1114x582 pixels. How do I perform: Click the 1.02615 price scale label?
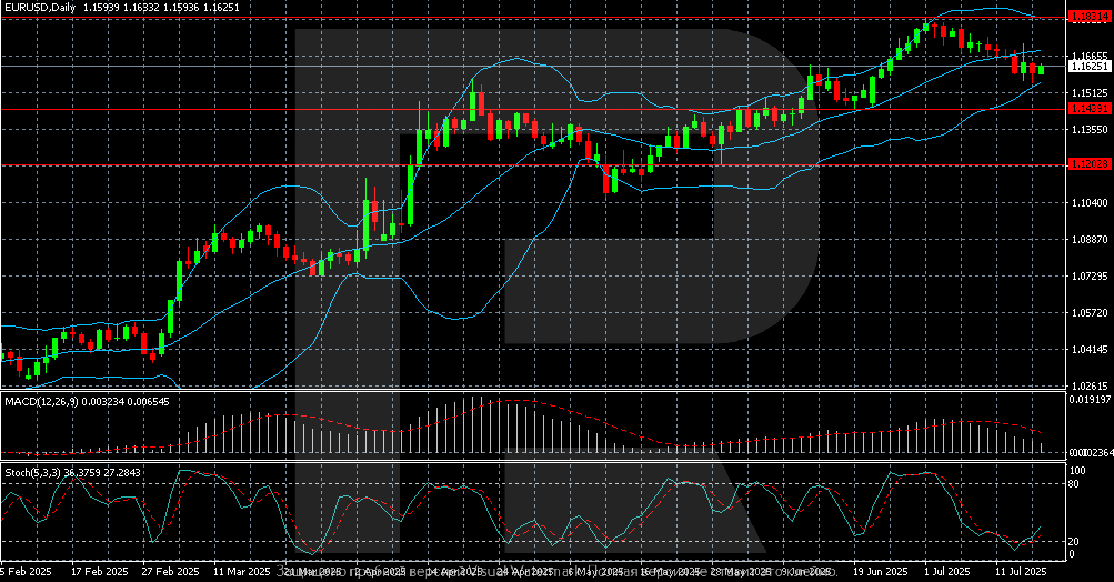[1089, 386]
